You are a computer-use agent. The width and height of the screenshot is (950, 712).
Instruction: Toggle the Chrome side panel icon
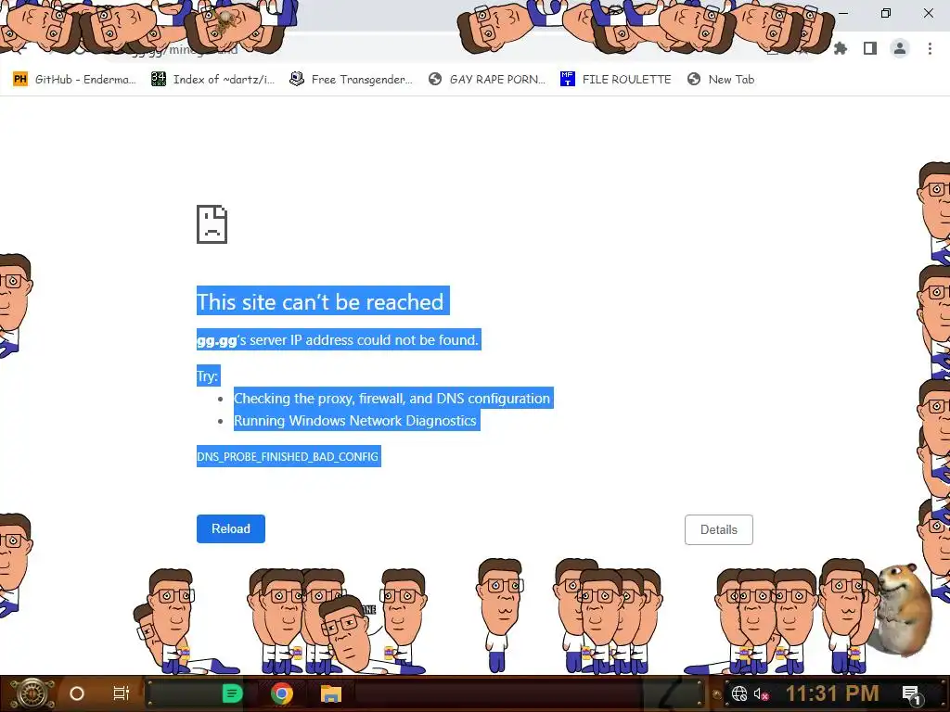coord(870,48)
